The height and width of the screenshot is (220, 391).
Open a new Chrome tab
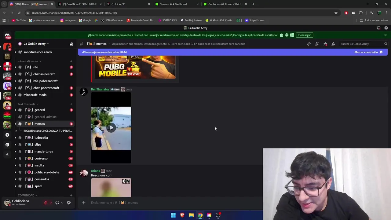pyautogui.click(x=253, y=4)
